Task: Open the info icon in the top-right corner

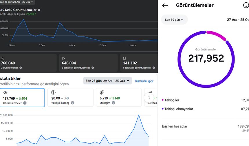Action: point(246,5)
